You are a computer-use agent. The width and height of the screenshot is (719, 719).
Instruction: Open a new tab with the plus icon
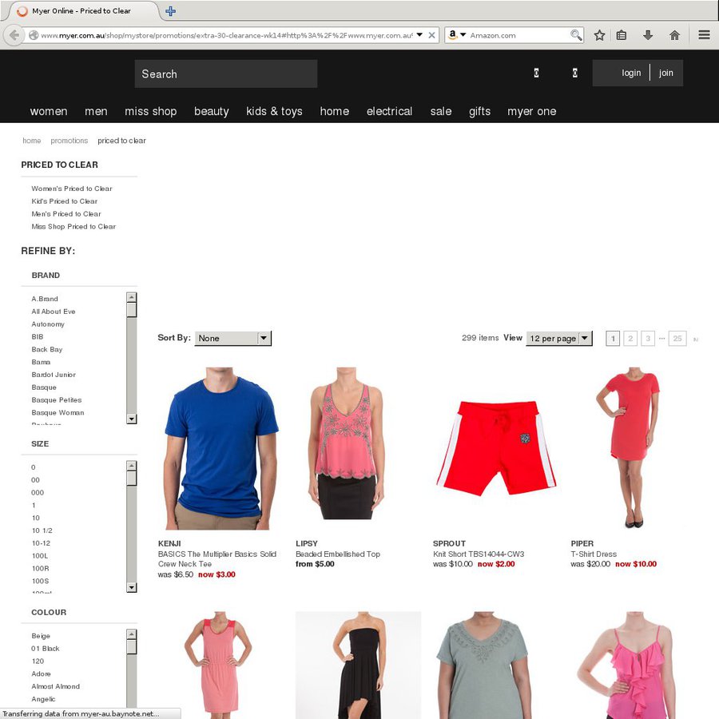[170, 11]
